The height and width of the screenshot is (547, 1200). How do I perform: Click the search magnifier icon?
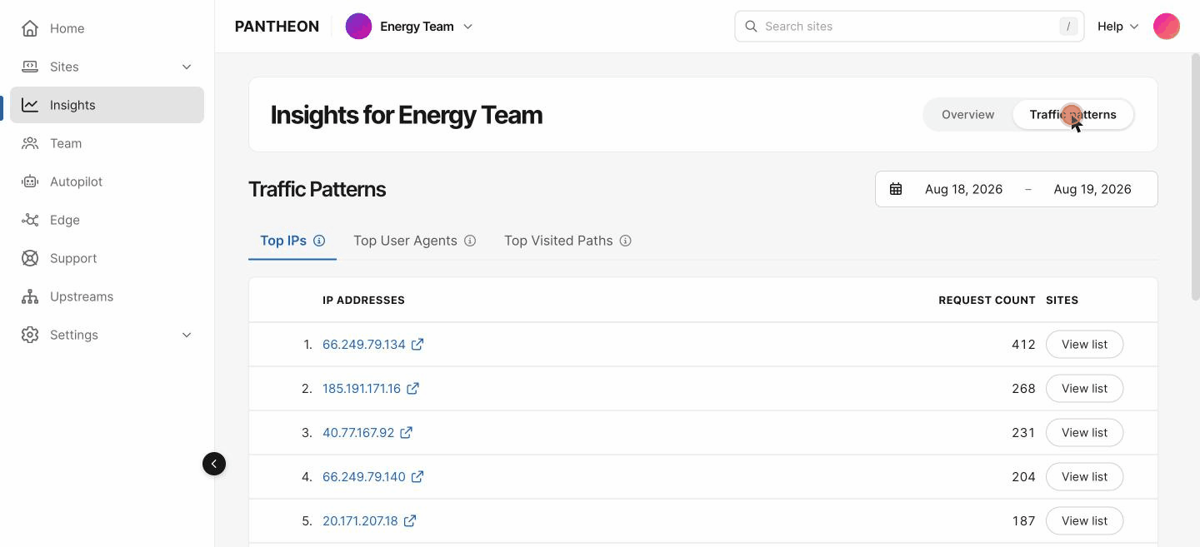pyautogui.click(x=751, y=27)
